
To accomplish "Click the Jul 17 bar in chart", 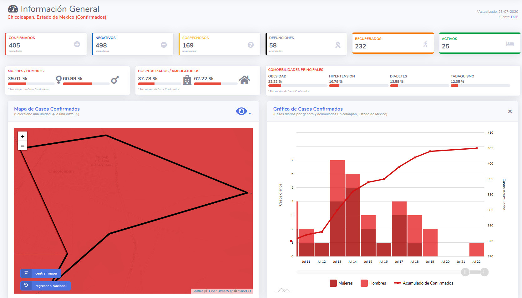I will click(x=399, y=229).
